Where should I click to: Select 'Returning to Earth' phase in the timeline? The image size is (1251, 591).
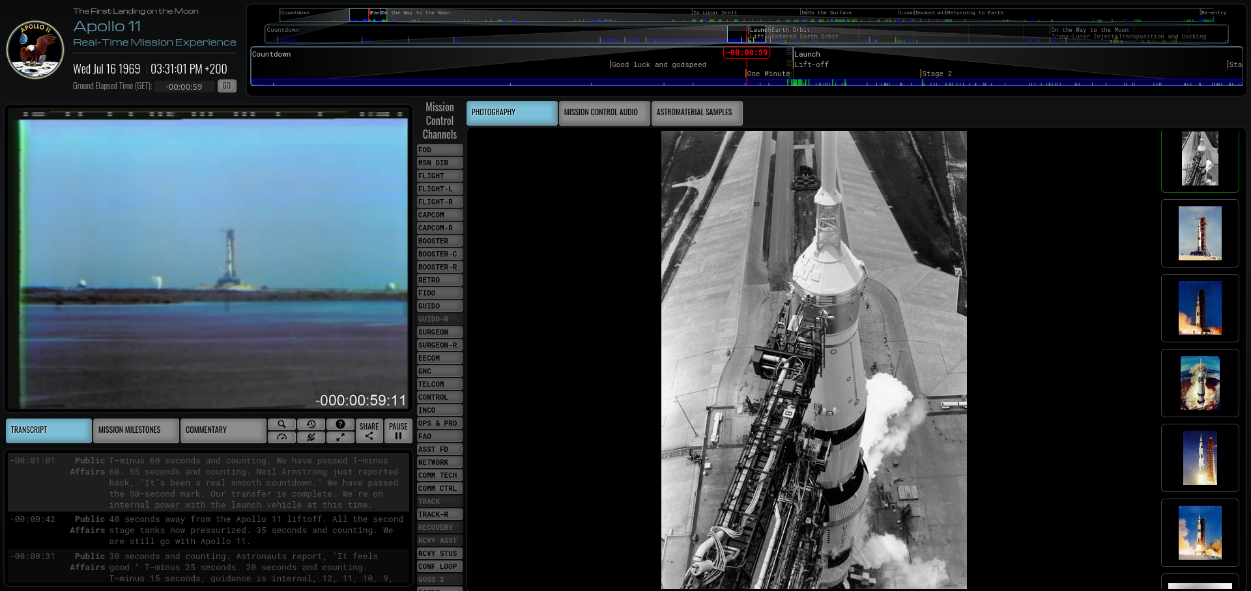[x=975, y=12]
